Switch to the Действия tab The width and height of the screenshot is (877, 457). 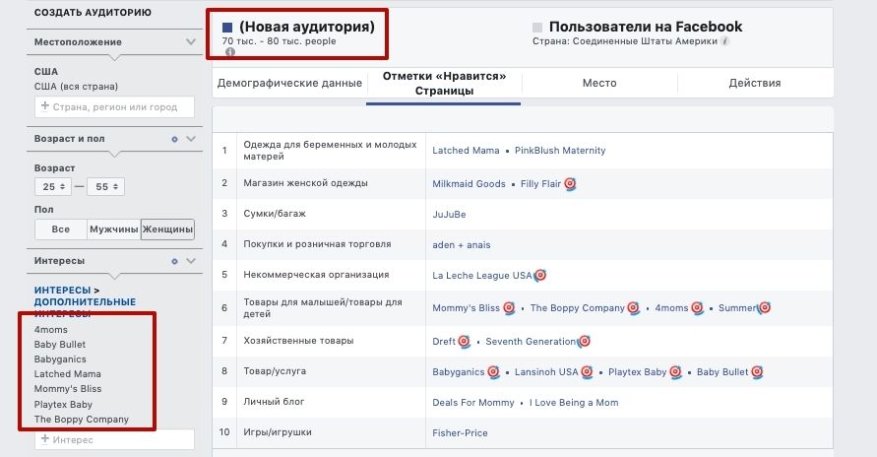tap(755, 84)
